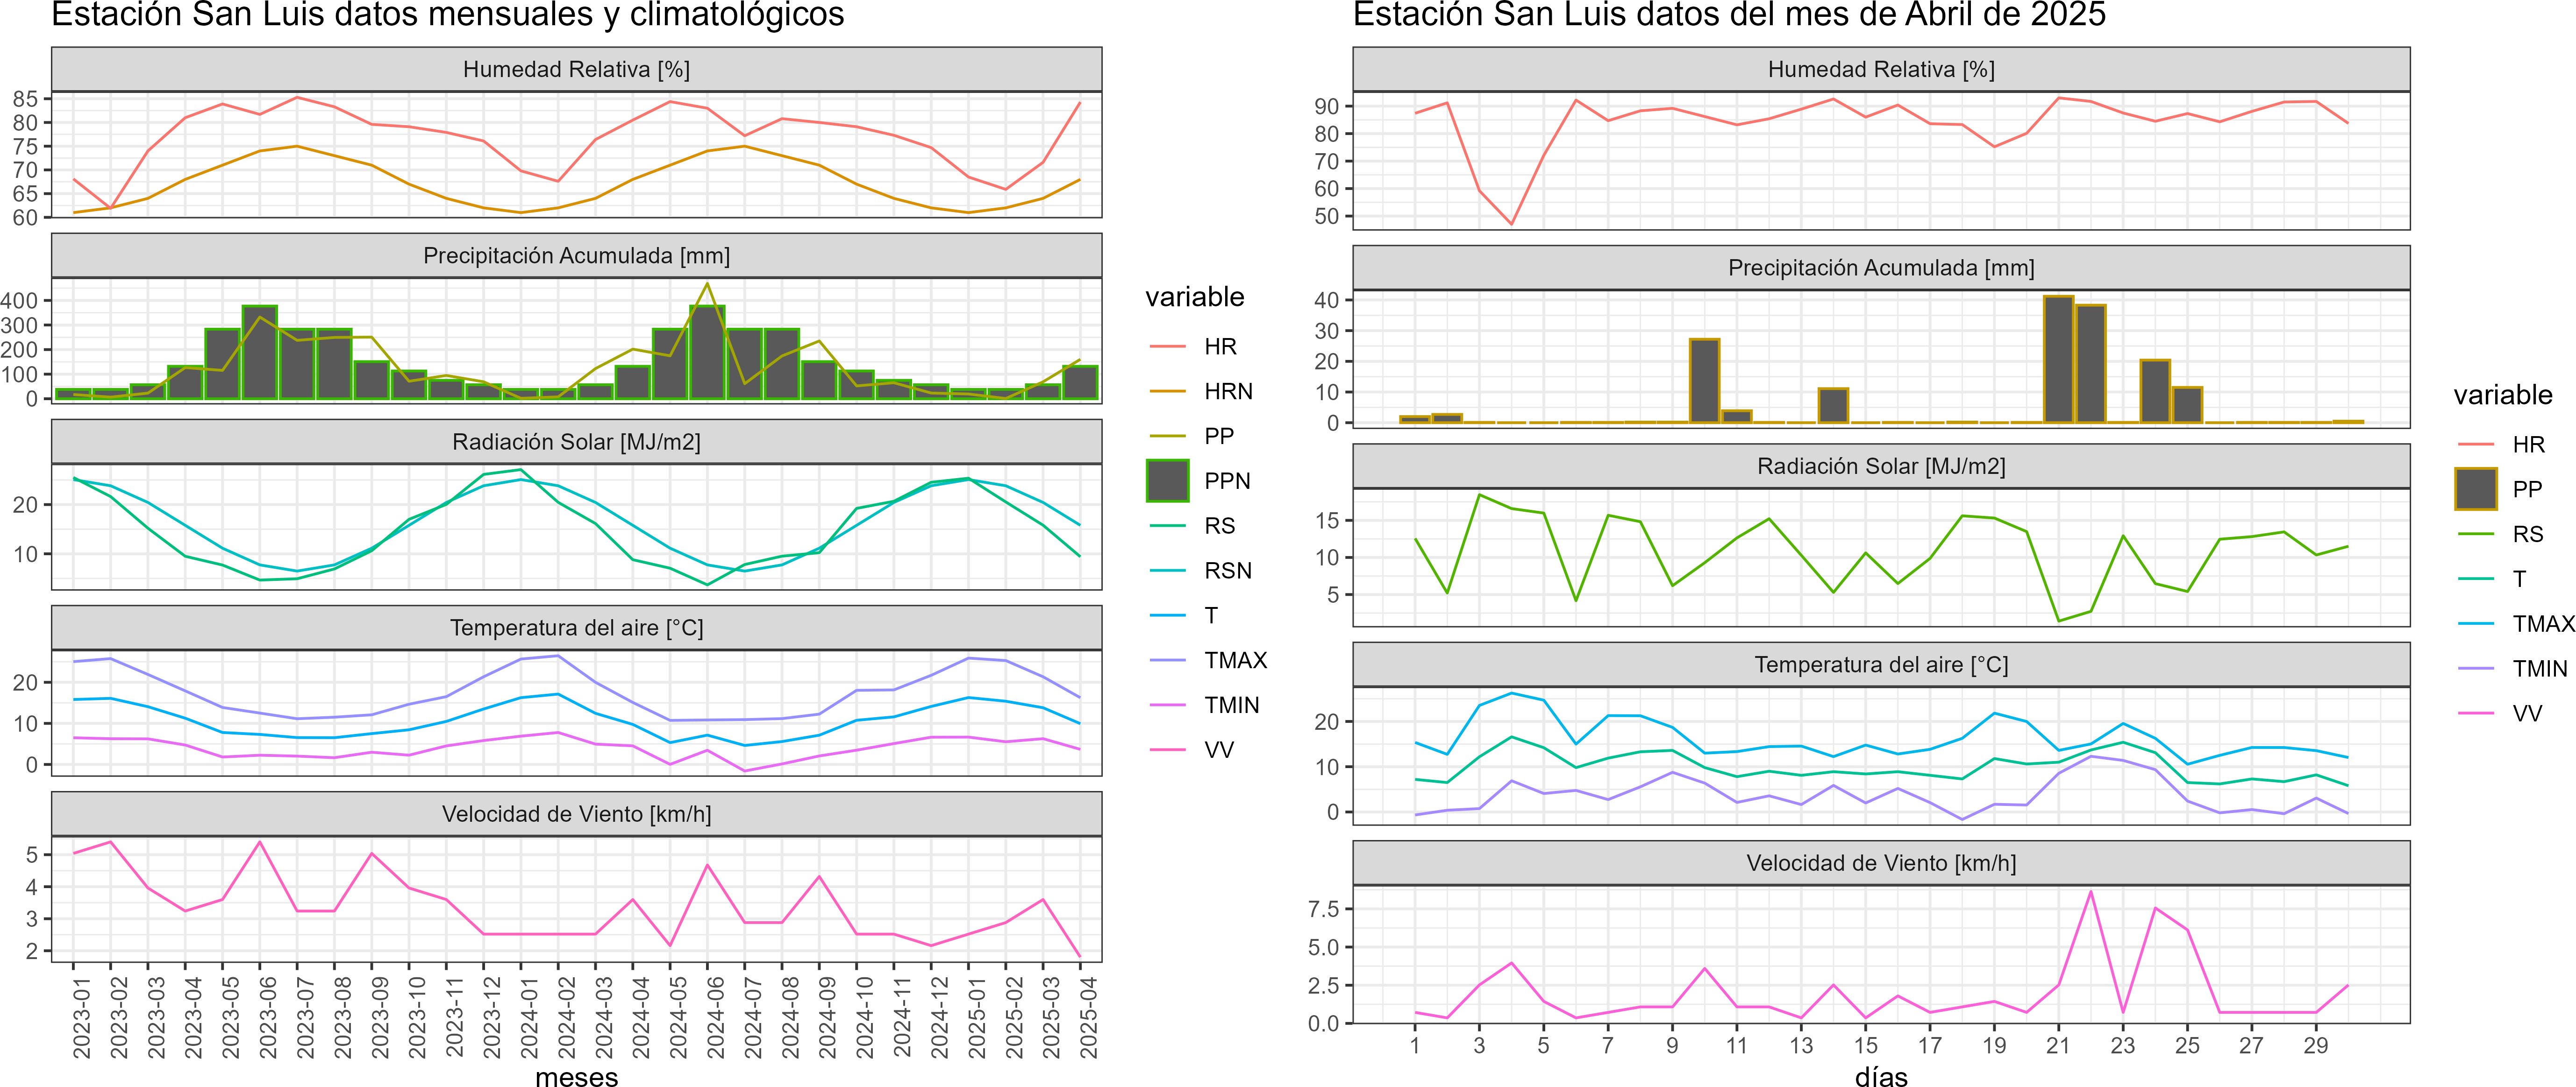Click the 7.5 tick on April wind speed axis
This screenshot has width=2576, height=1087.
[x=1323, y=908]
